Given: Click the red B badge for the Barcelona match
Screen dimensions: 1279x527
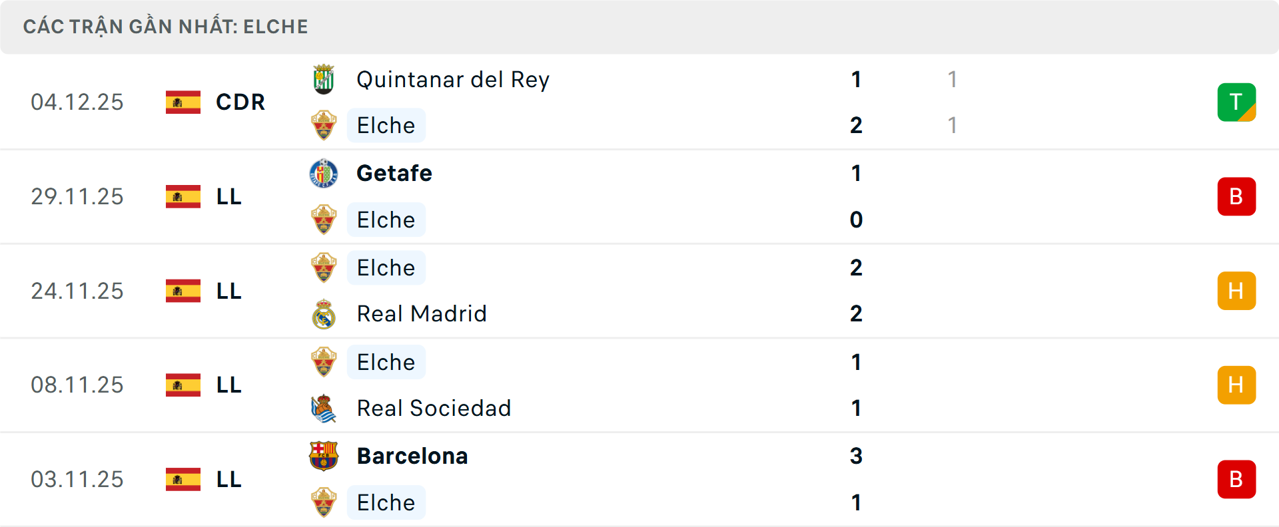Looking at the screenshot, I should point(1236,480).
